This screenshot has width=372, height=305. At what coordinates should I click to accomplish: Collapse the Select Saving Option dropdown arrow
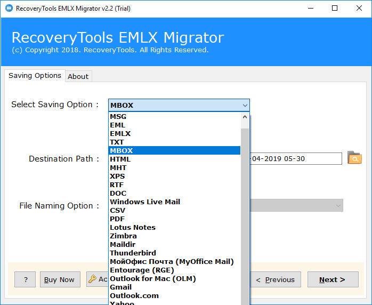tap(245, 106)
